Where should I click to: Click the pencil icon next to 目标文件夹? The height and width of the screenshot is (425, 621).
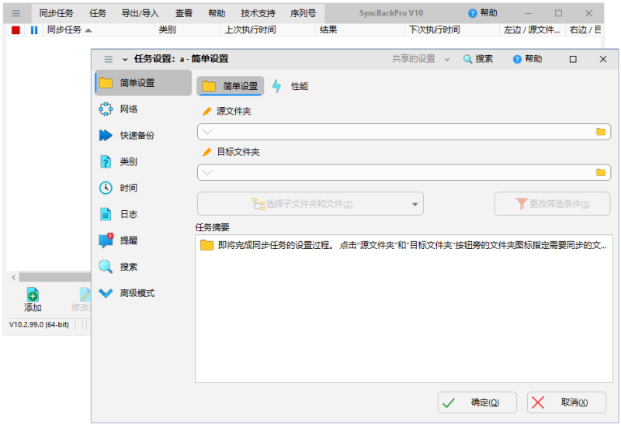(x=206, y=152)
